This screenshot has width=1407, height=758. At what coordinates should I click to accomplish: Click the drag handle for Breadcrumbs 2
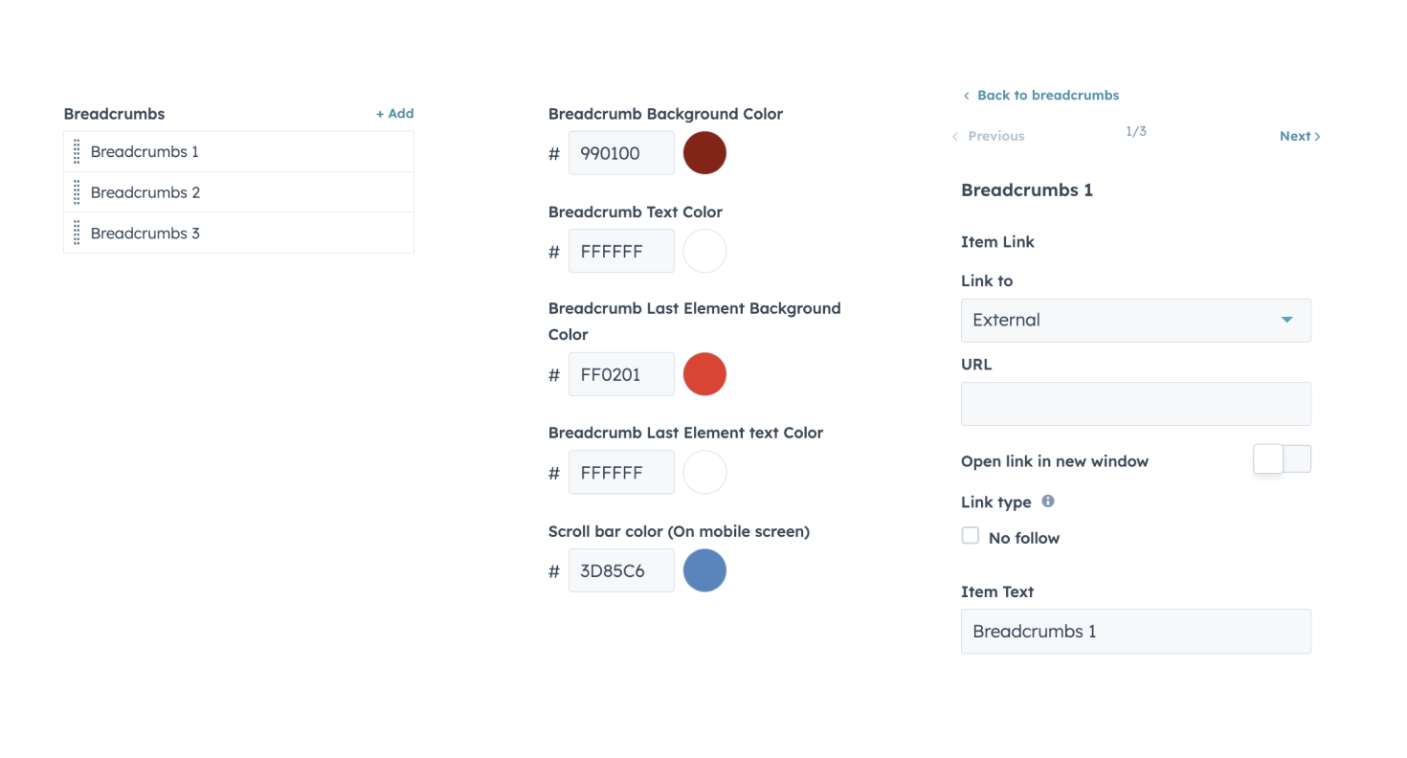pyautogui.click(x=78, y=192)
